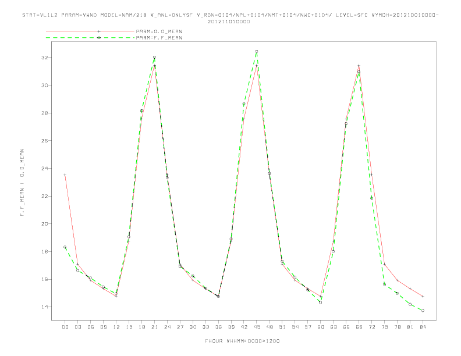Click the green circle marker at hour 21 peak
Viewport: 461px width, 356px height.
[154, 57]
